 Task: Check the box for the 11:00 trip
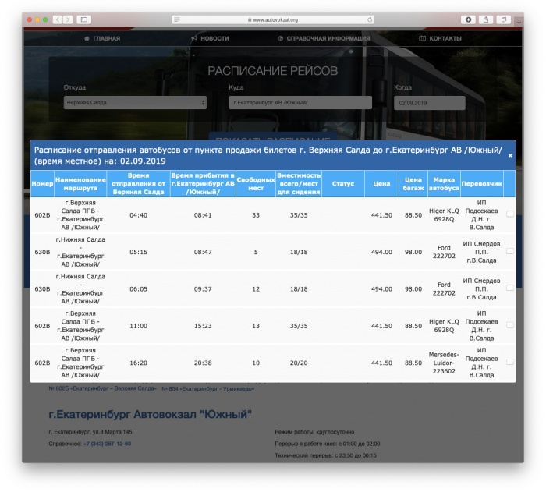tap(510, 325)
